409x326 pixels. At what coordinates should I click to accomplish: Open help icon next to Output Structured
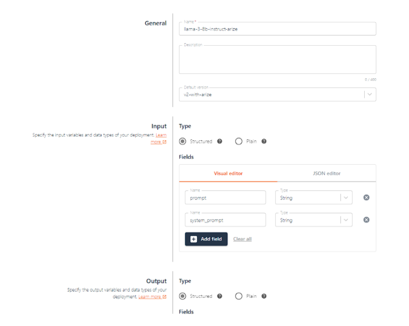[x=219, y=296]
